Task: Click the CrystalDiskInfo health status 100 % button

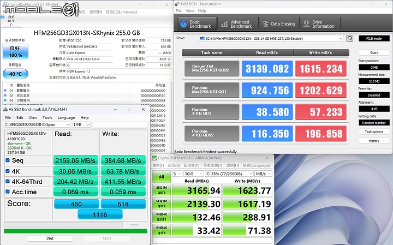Action: click(15, 52)
